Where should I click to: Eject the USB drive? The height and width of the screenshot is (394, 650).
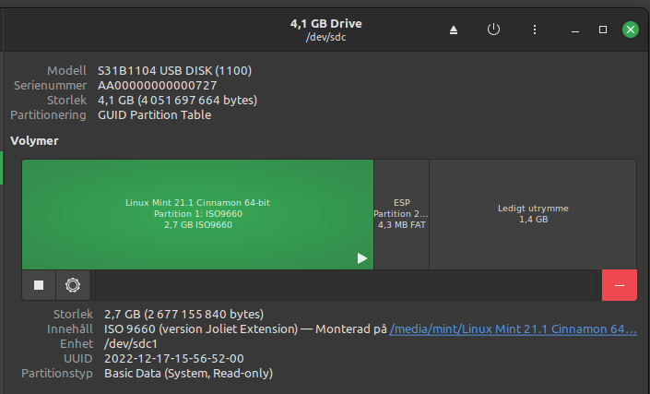[453, 30]
